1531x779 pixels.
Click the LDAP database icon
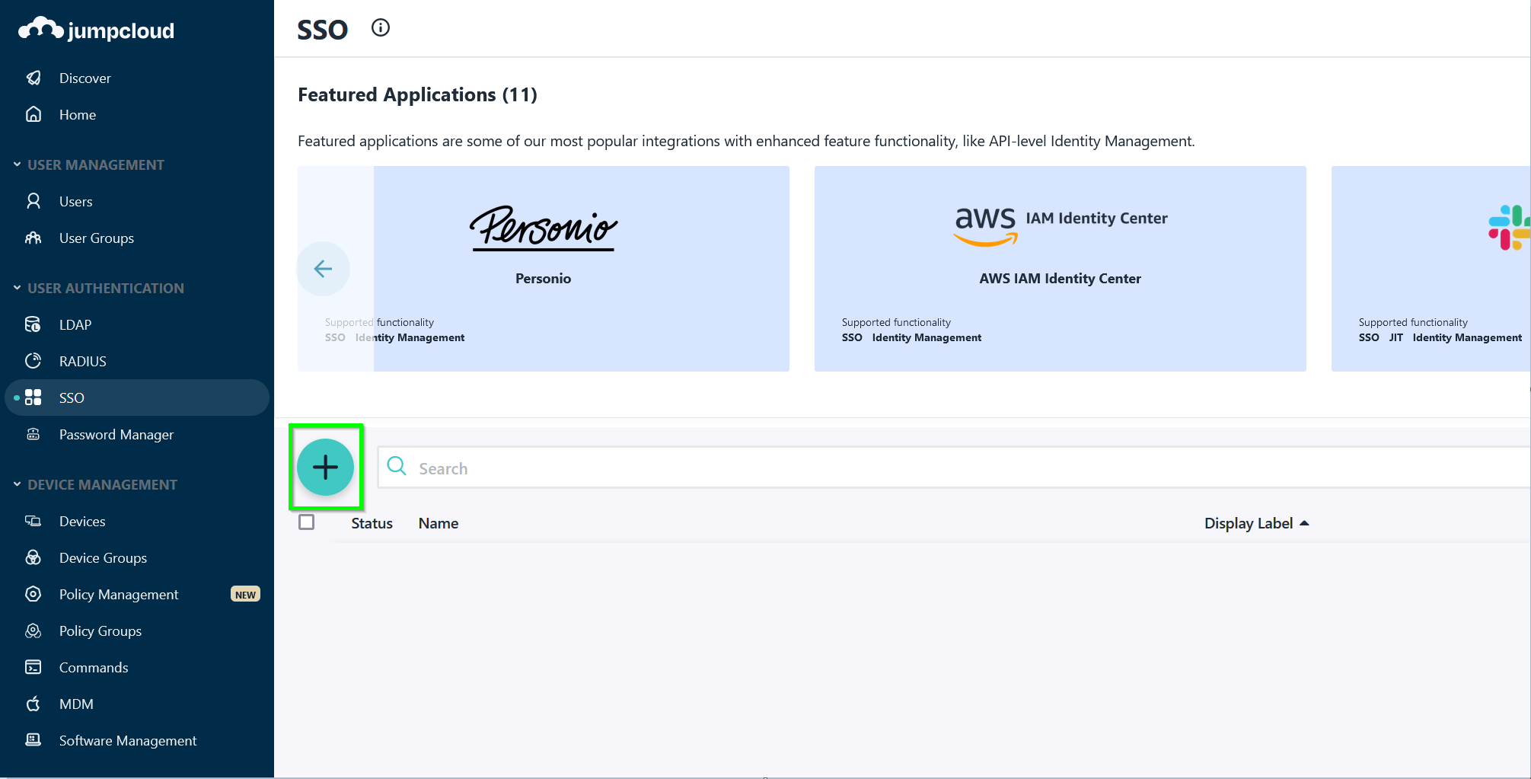click(x=33, y=324)
